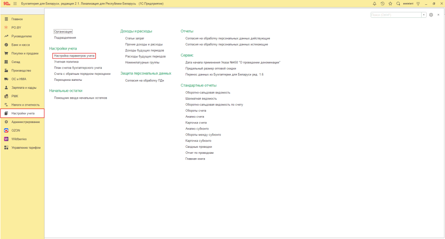Image resolution: width=445 pixels, height=239 pixels.
Task: Open the OZON section icon
Action: (x=6, y=130)
